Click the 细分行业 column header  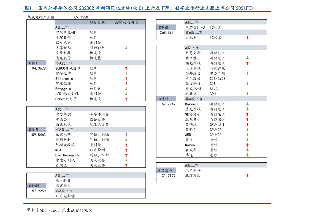pos(97,22)
